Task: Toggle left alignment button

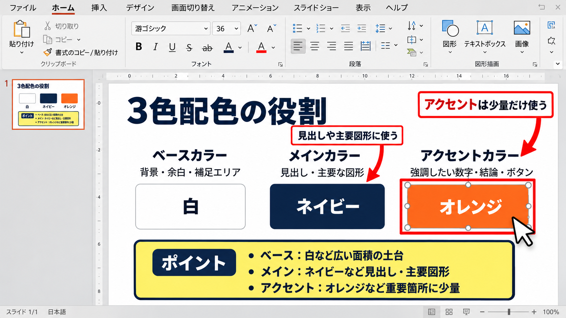Action: 298,46
